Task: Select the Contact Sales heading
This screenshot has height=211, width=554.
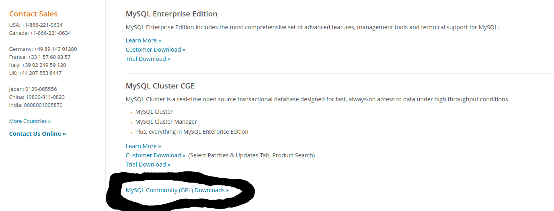Action: click(33, 14)
